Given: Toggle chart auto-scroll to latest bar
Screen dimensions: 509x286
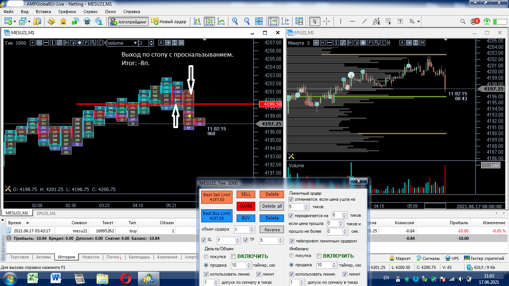Looking at the screenshot, I should [274, 21].
